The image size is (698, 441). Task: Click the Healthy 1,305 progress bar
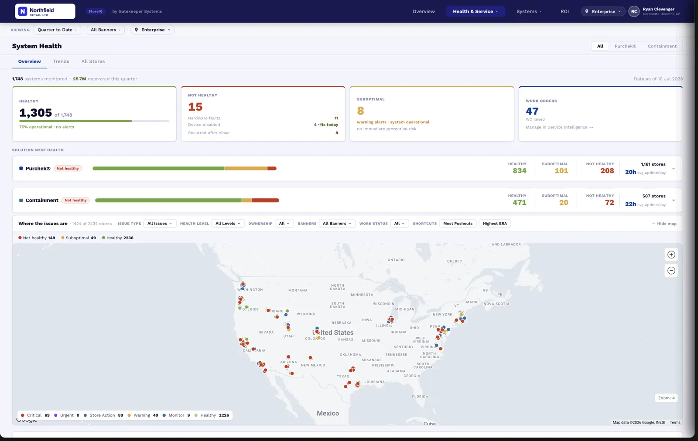[94, 121]
